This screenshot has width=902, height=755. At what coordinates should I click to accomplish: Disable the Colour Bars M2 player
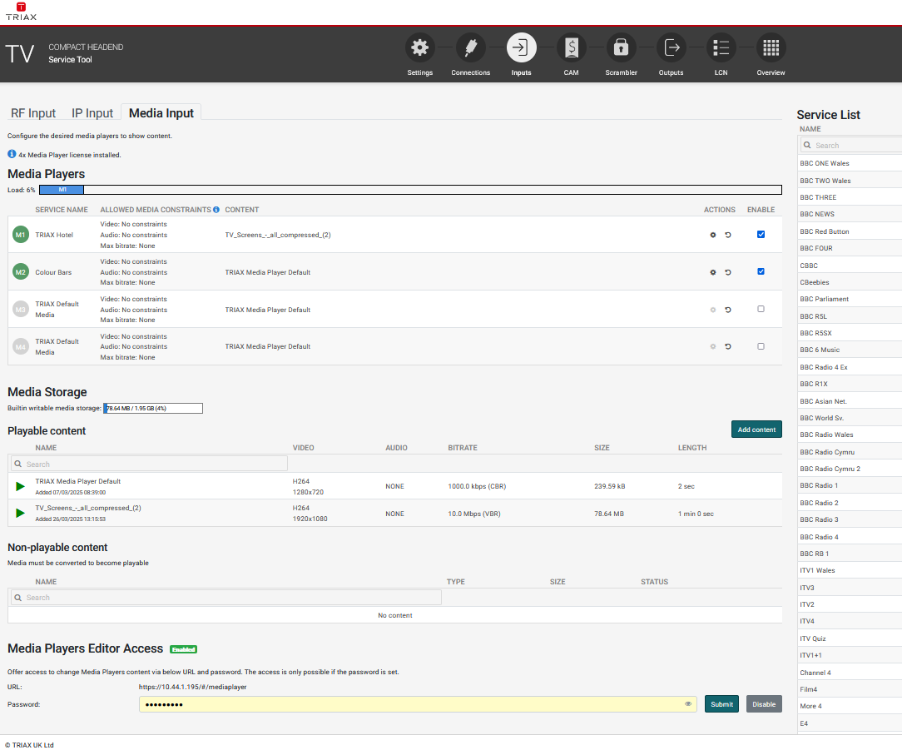pyautogui.click(x=761, y=271)
